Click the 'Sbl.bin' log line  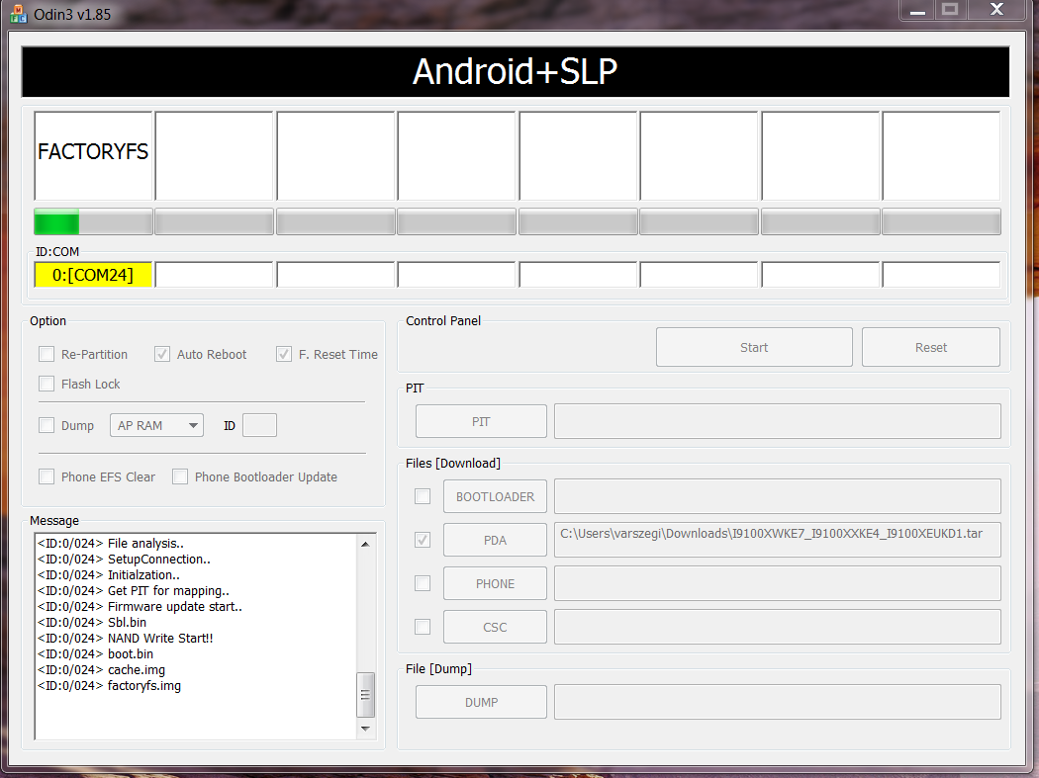(x=92, y=623)
